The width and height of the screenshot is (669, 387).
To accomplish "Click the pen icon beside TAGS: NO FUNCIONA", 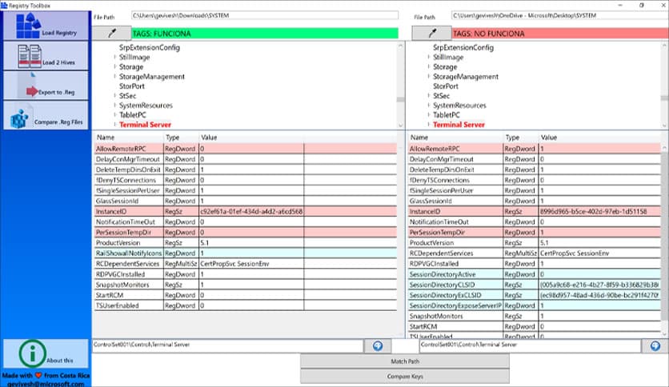I will 432,34.
